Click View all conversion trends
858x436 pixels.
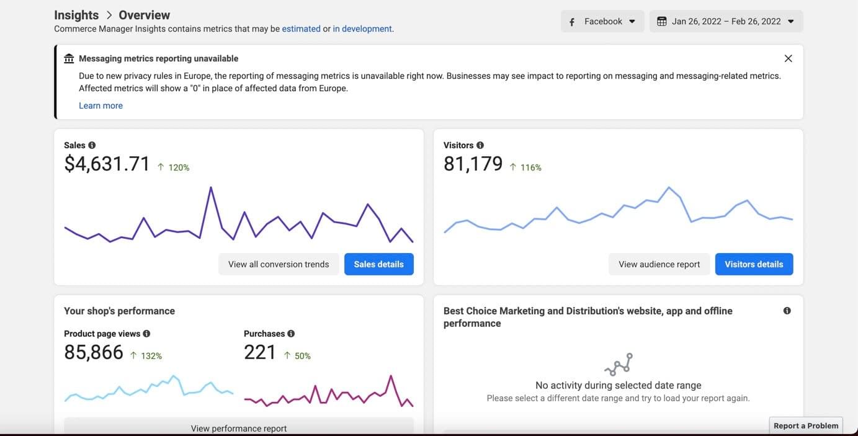279,264
